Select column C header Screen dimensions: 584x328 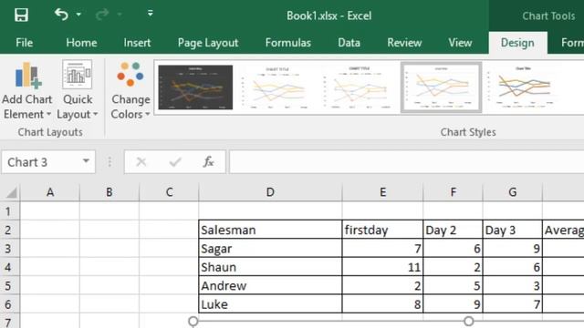click(169, 192)
